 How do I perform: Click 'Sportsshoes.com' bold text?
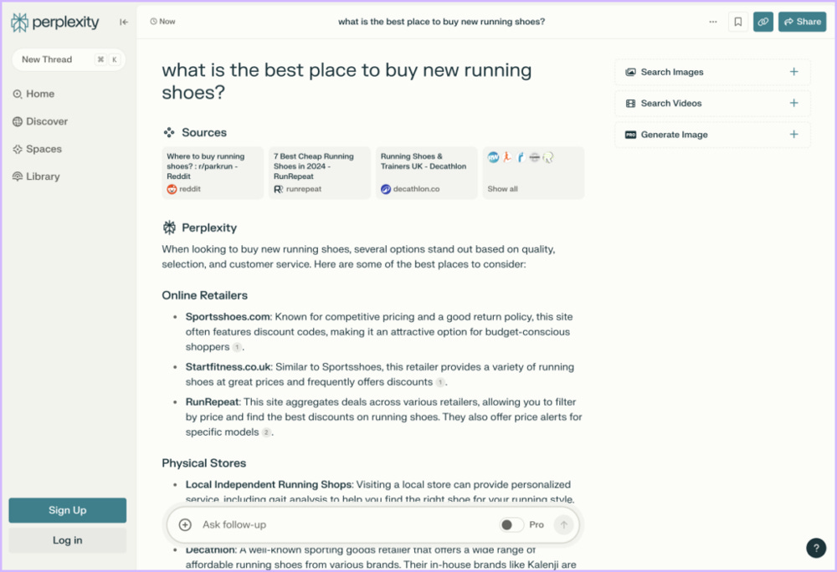[228, 317]
